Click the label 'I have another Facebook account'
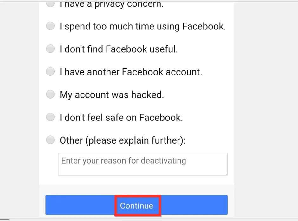The height and width of the screenshot is (221, 298). click(x=131, y=72)
